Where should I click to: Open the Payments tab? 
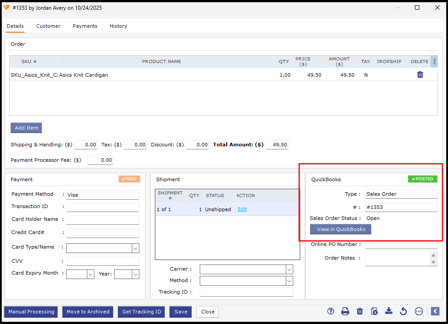click(x=85, y=26)
